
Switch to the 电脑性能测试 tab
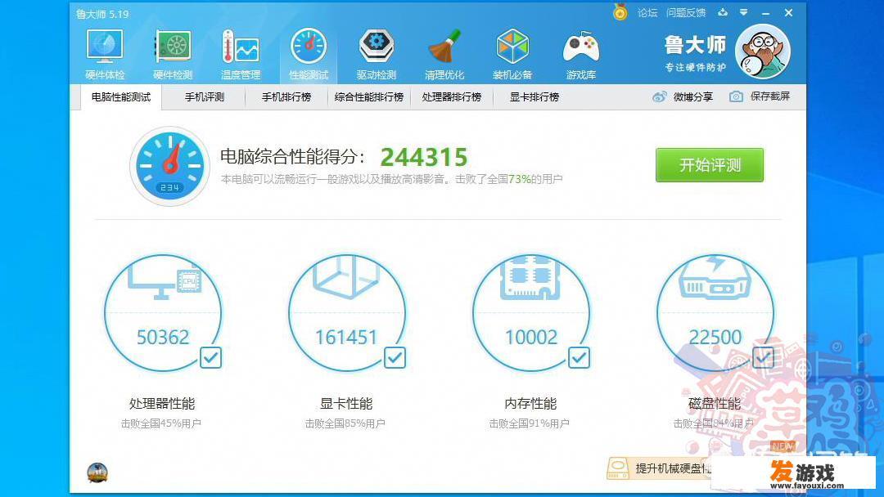point(121,97)
